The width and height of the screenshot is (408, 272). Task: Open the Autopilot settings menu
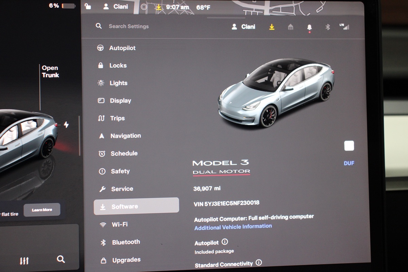point(122,48)
